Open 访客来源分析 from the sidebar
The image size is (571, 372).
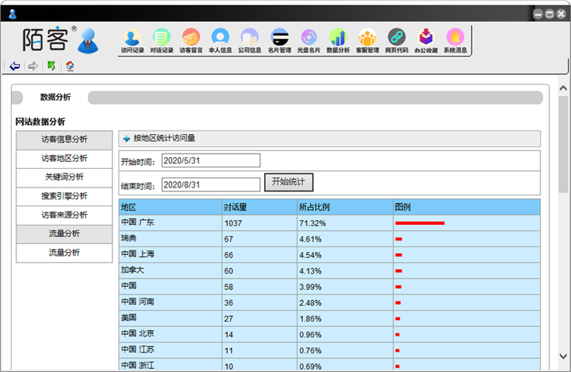(x=64, y=215)
